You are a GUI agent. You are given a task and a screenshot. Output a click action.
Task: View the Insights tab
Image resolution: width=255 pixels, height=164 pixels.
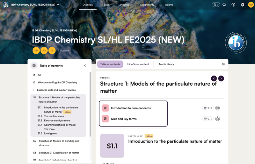[x=169, y=5]
